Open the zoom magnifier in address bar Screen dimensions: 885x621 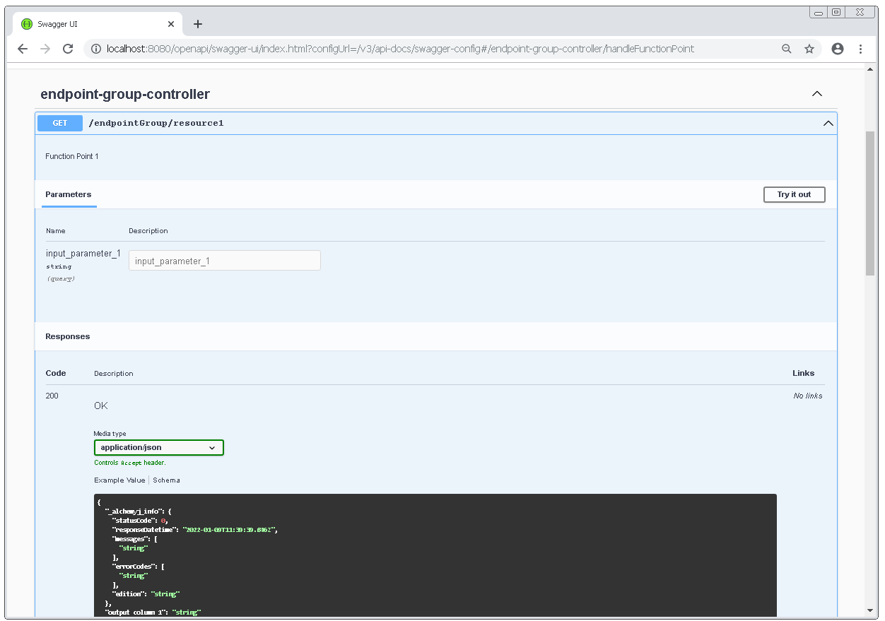[787, 49]
